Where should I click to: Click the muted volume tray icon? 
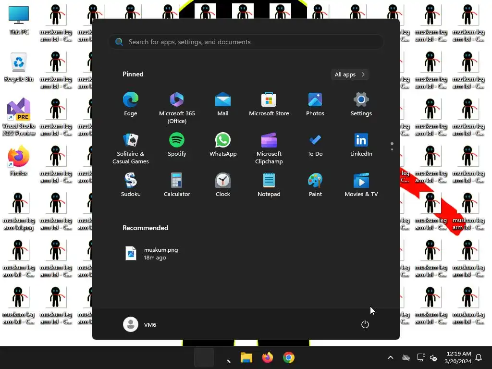tap(434, 357)
